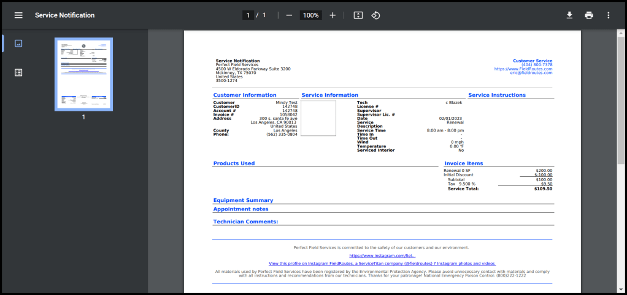Download the Service Notification PDF
This screenshot has width=627, height=295.
tap(569, 15)
